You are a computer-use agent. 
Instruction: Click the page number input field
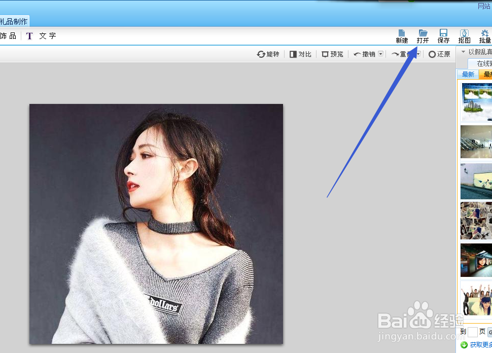coord(473,332)
